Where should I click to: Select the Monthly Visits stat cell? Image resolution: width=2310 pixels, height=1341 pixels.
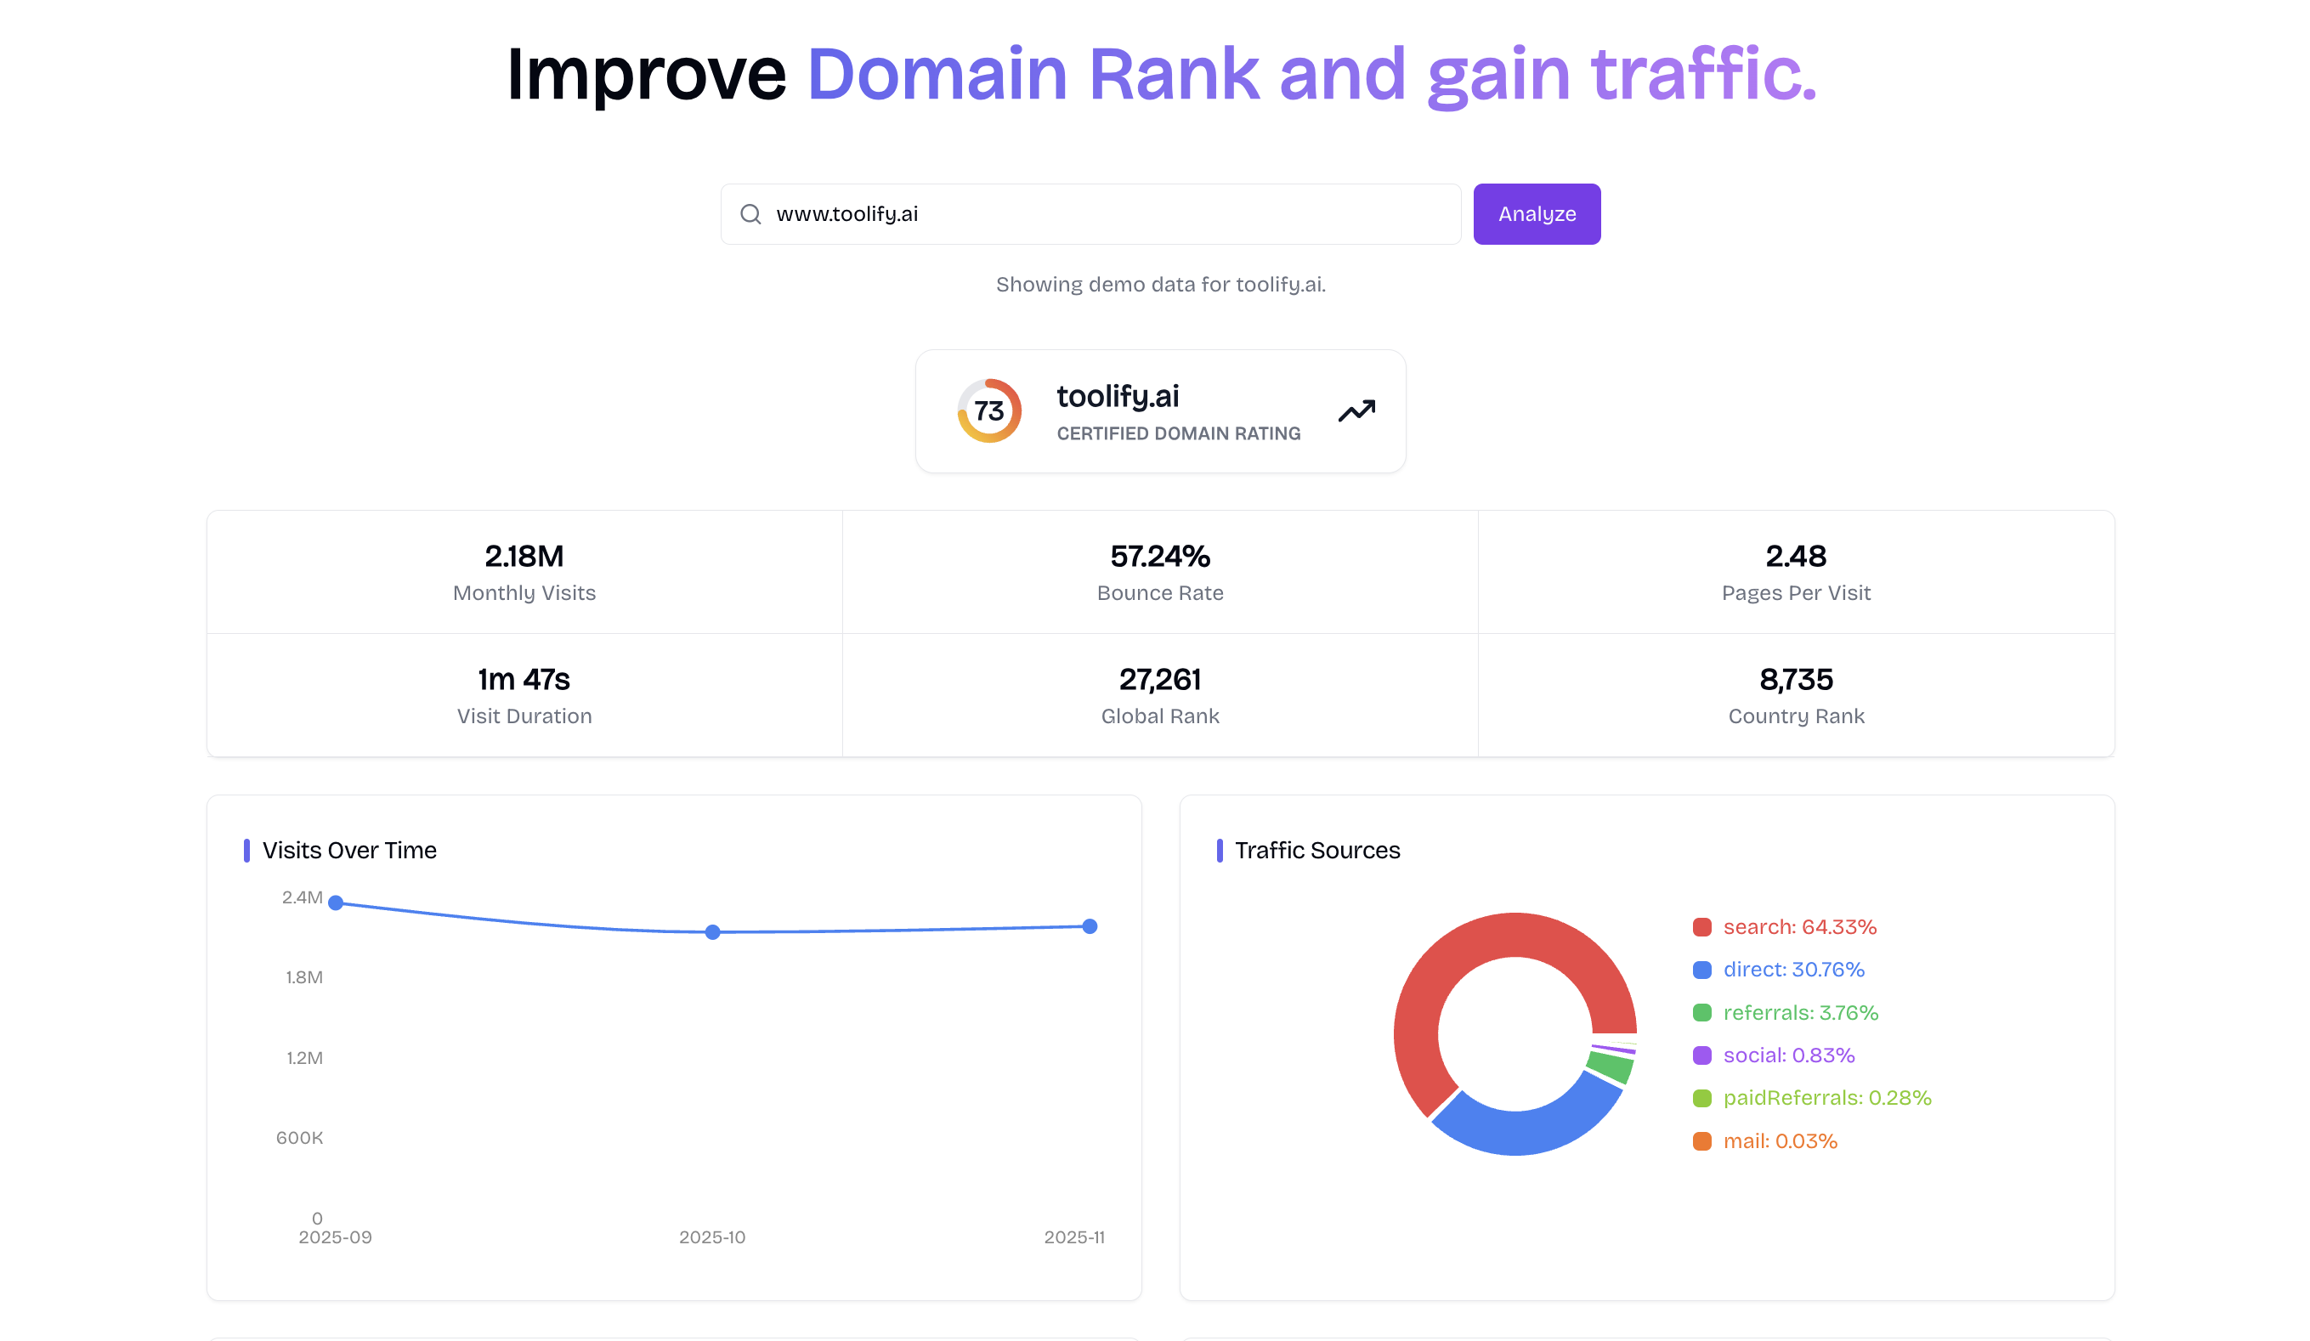tap(524, 572)
